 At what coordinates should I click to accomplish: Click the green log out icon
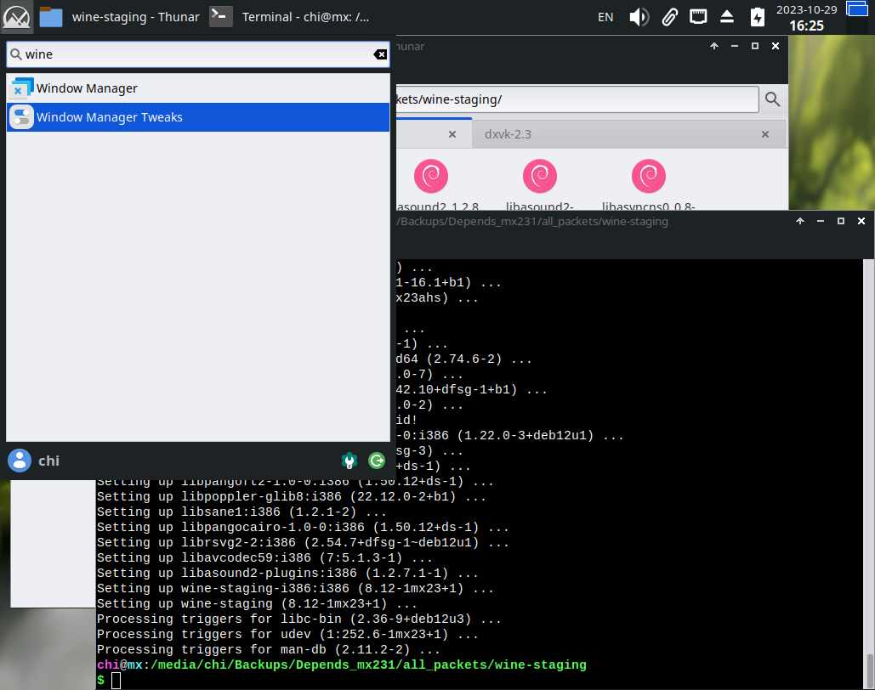coord(377,461)
